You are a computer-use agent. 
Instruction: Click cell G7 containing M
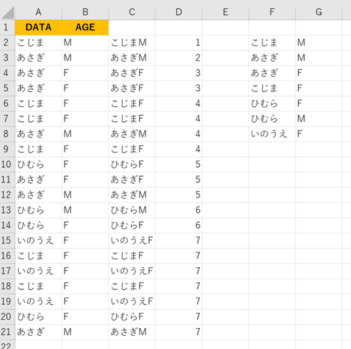click(319, 119)
